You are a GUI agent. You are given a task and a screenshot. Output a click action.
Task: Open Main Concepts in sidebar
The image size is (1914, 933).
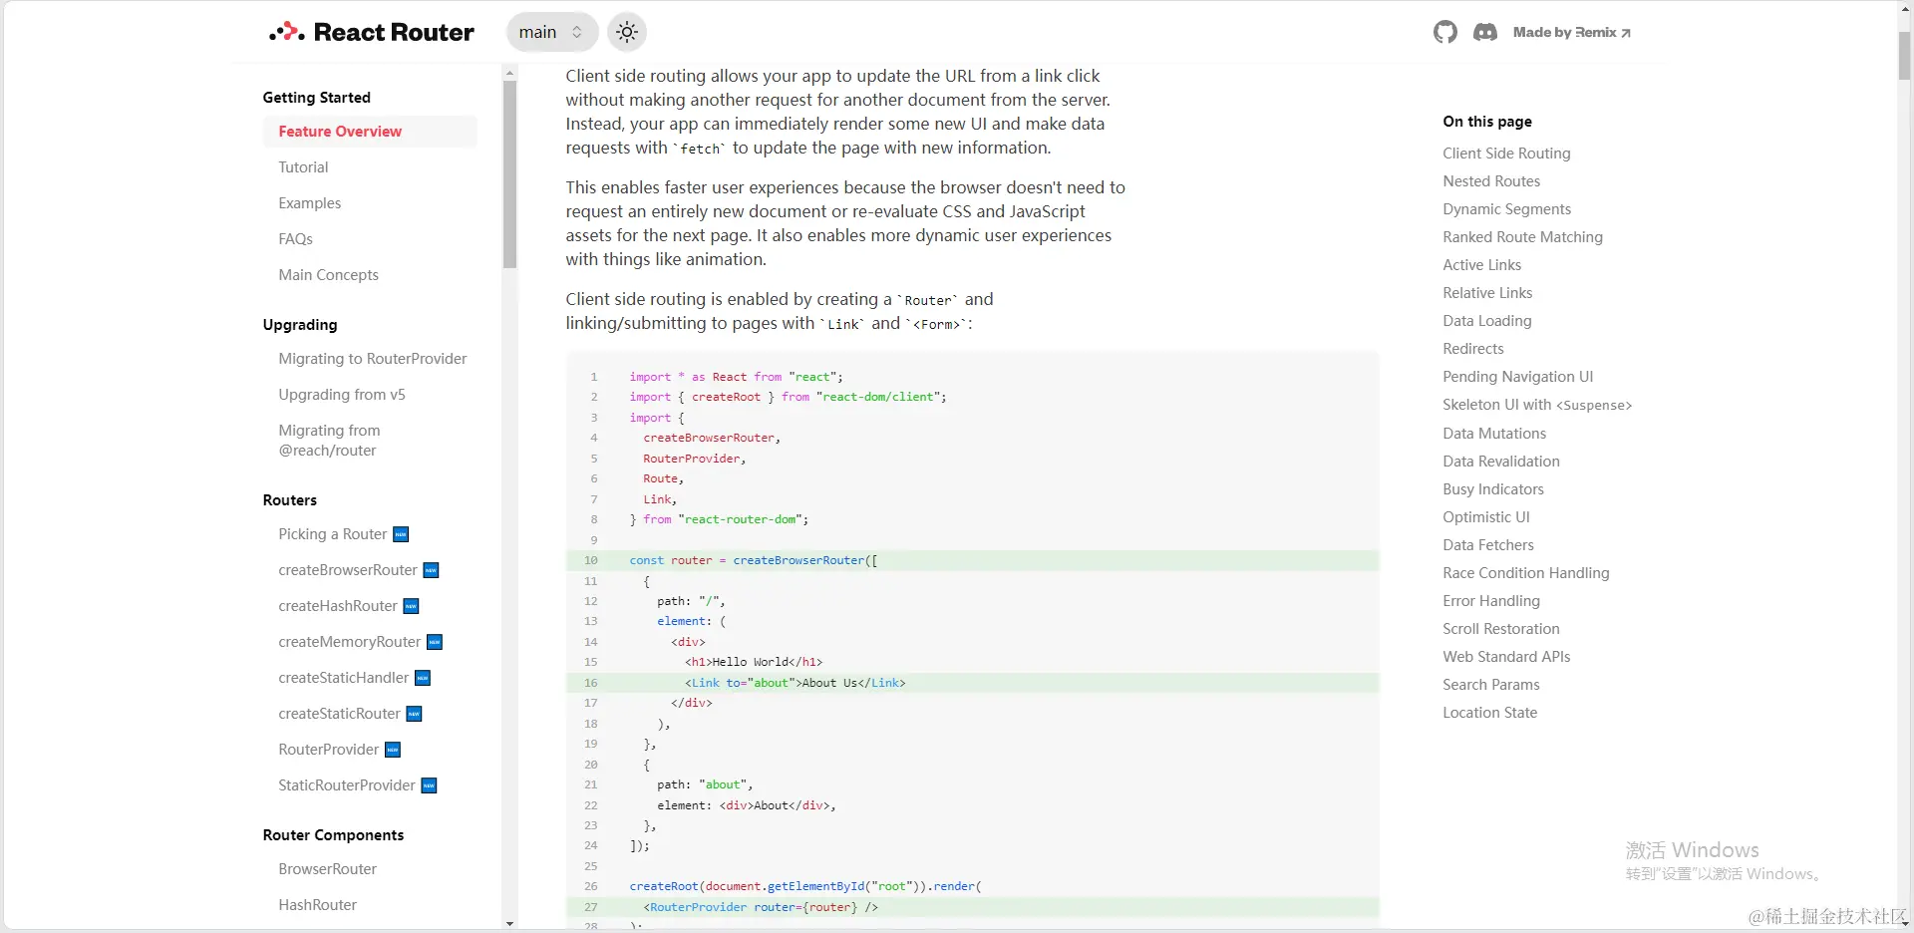pyautogui.click(x=328, y=275)
